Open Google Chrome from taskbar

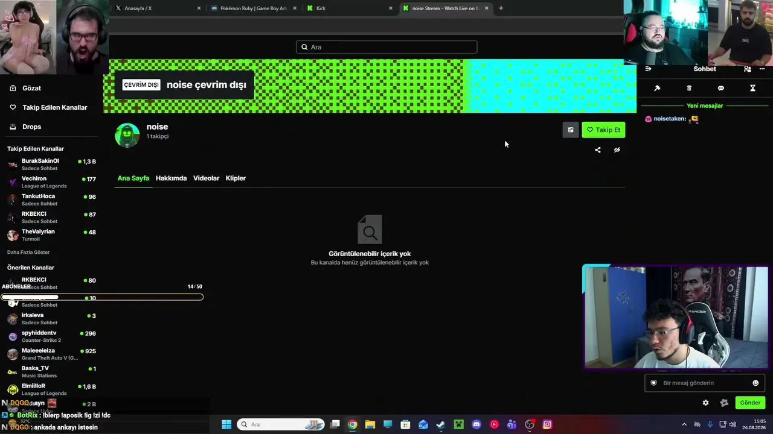click(353, 424)
